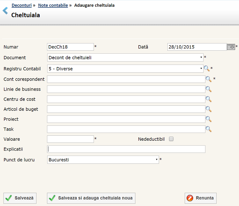The image size is (239, 206).
Task: Click Registru Contabil search magnifier icon
Action: (x=207, y=69)
